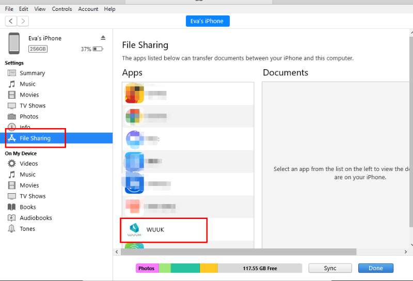Select the first blurred app with orange icon

click(x=188, y=93)
